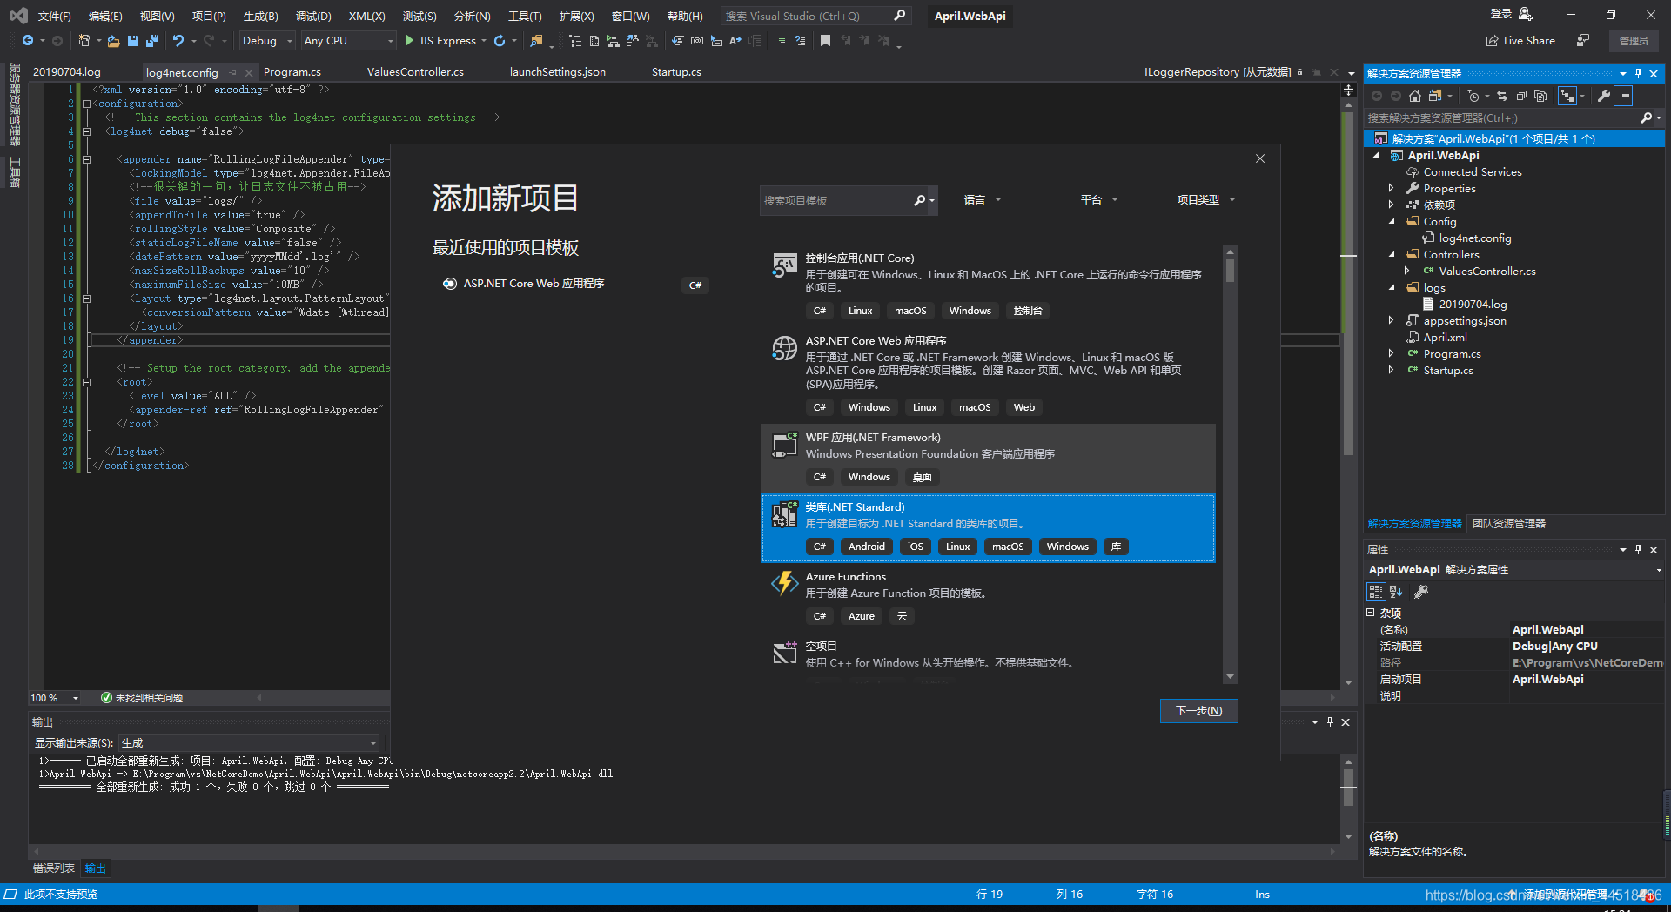This screenshot has height=912, width=1671.
Task: Click the IIS Express start button
Action: click(x=440, y=41)
